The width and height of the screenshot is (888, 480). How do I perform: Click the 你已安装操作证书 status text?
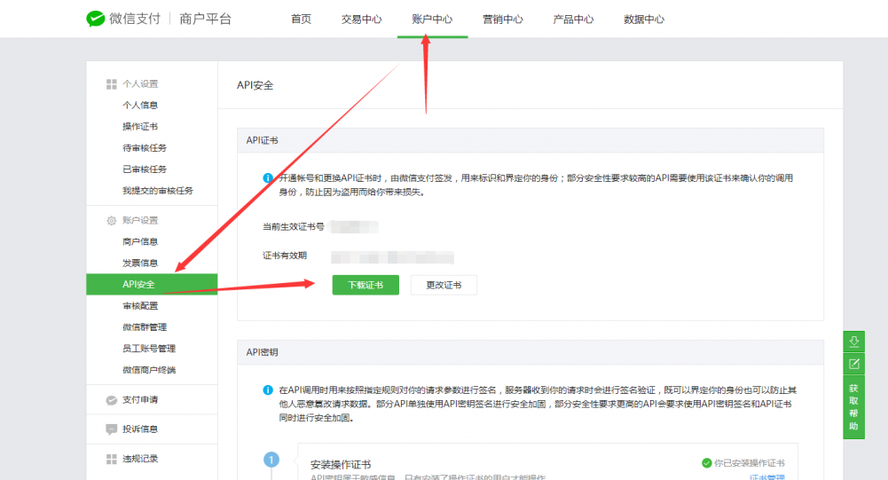(x=750, y=463)
